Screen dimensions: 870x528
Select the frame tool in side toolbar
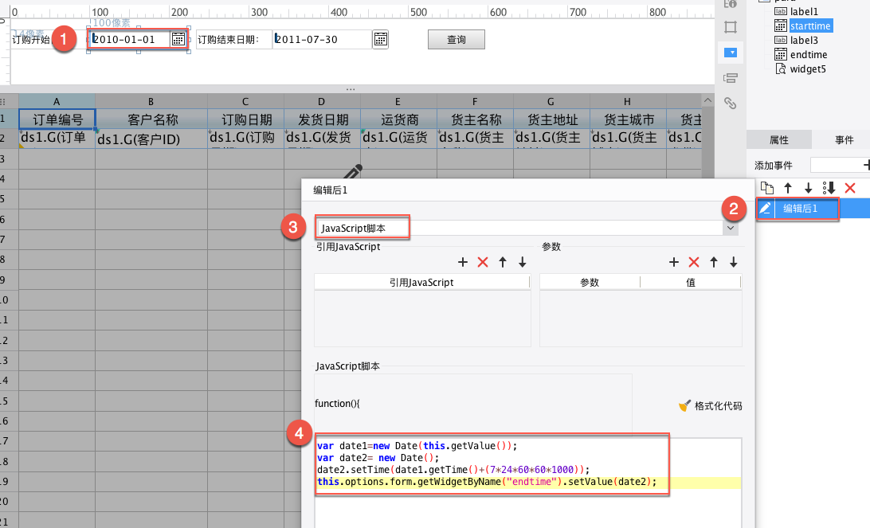(731, 27)
